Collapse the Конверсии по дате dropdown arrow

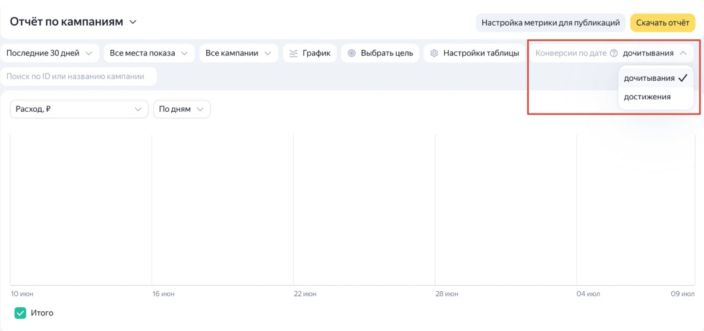tap(683, 53)
